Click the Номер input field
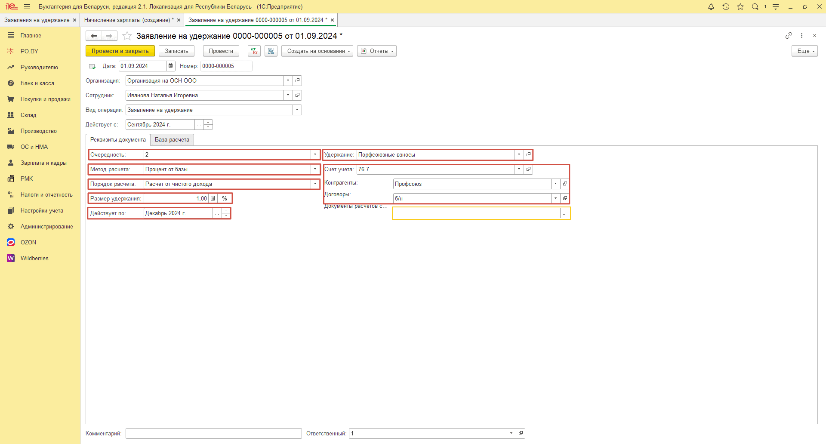826x444 pixels. [x=226, y=66]
